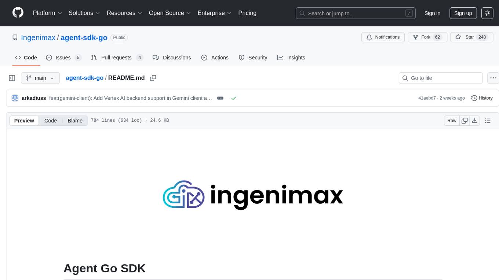Focus the Go to file search field
This screenshot has width=499, height=280.
point(440,78)
